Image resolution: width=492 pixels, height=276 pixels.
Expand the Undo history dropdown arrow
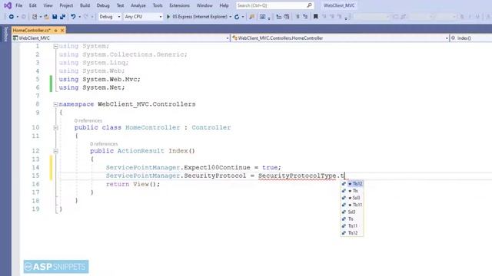click(x=80, y=17)
